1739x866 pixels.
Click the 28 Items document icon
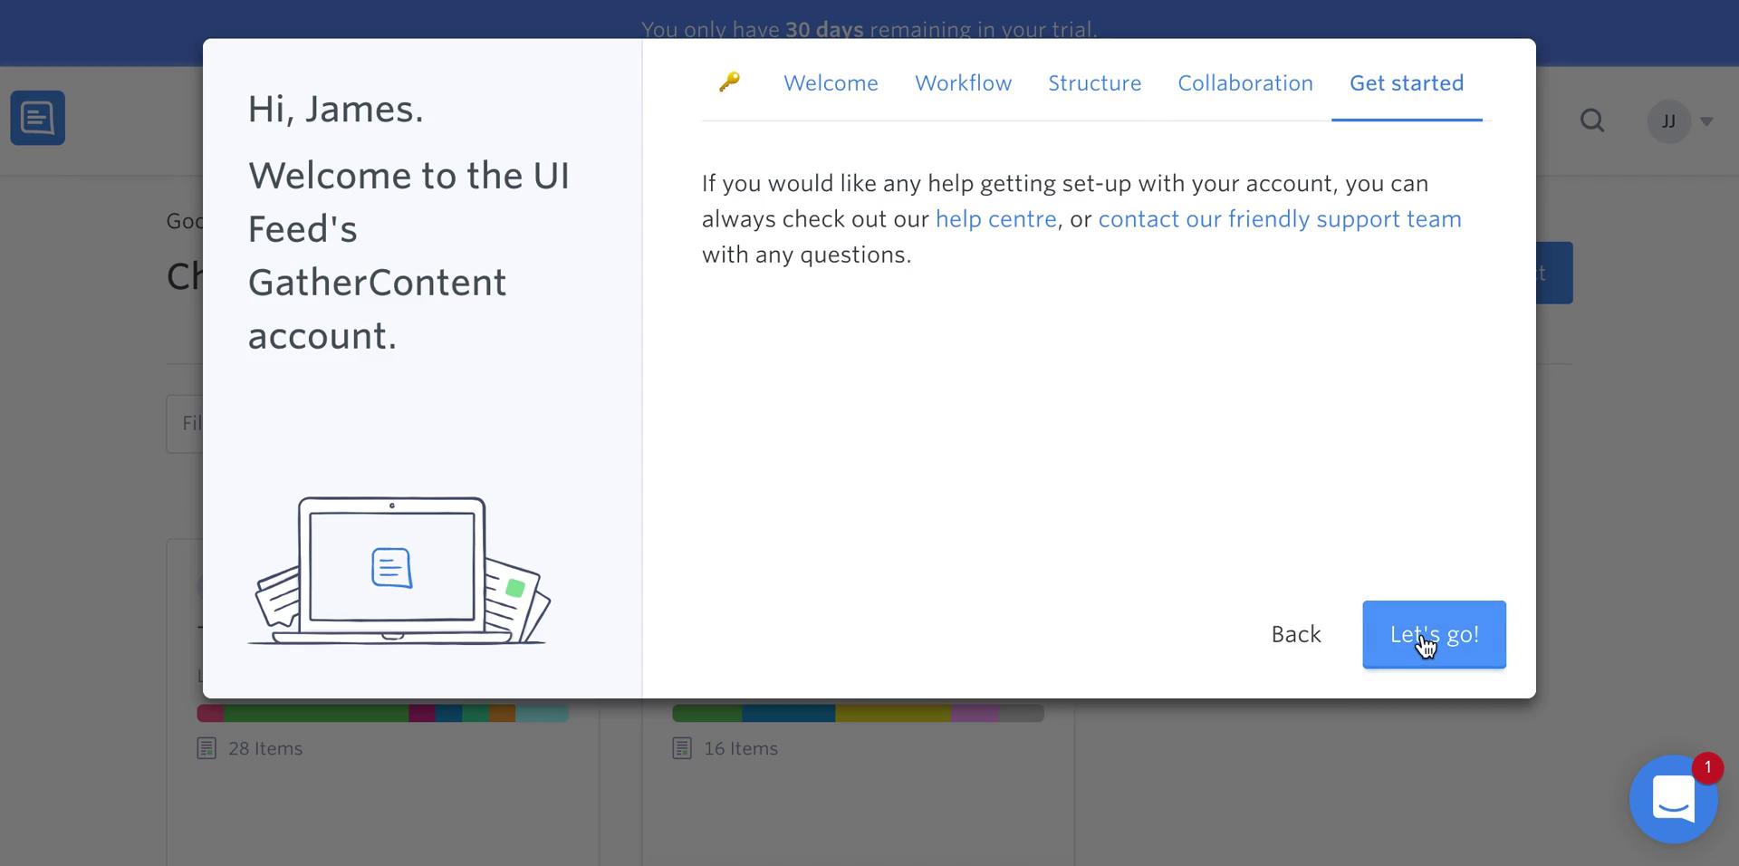[x=207, y=748]
